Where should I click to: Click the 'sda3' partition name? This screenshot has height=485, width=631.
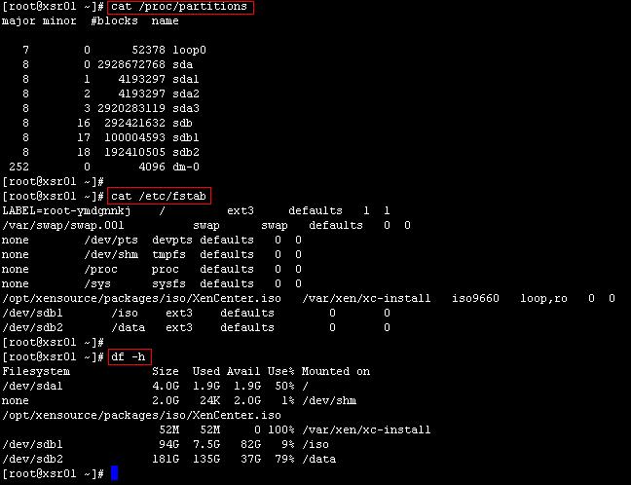pos(186,108)
